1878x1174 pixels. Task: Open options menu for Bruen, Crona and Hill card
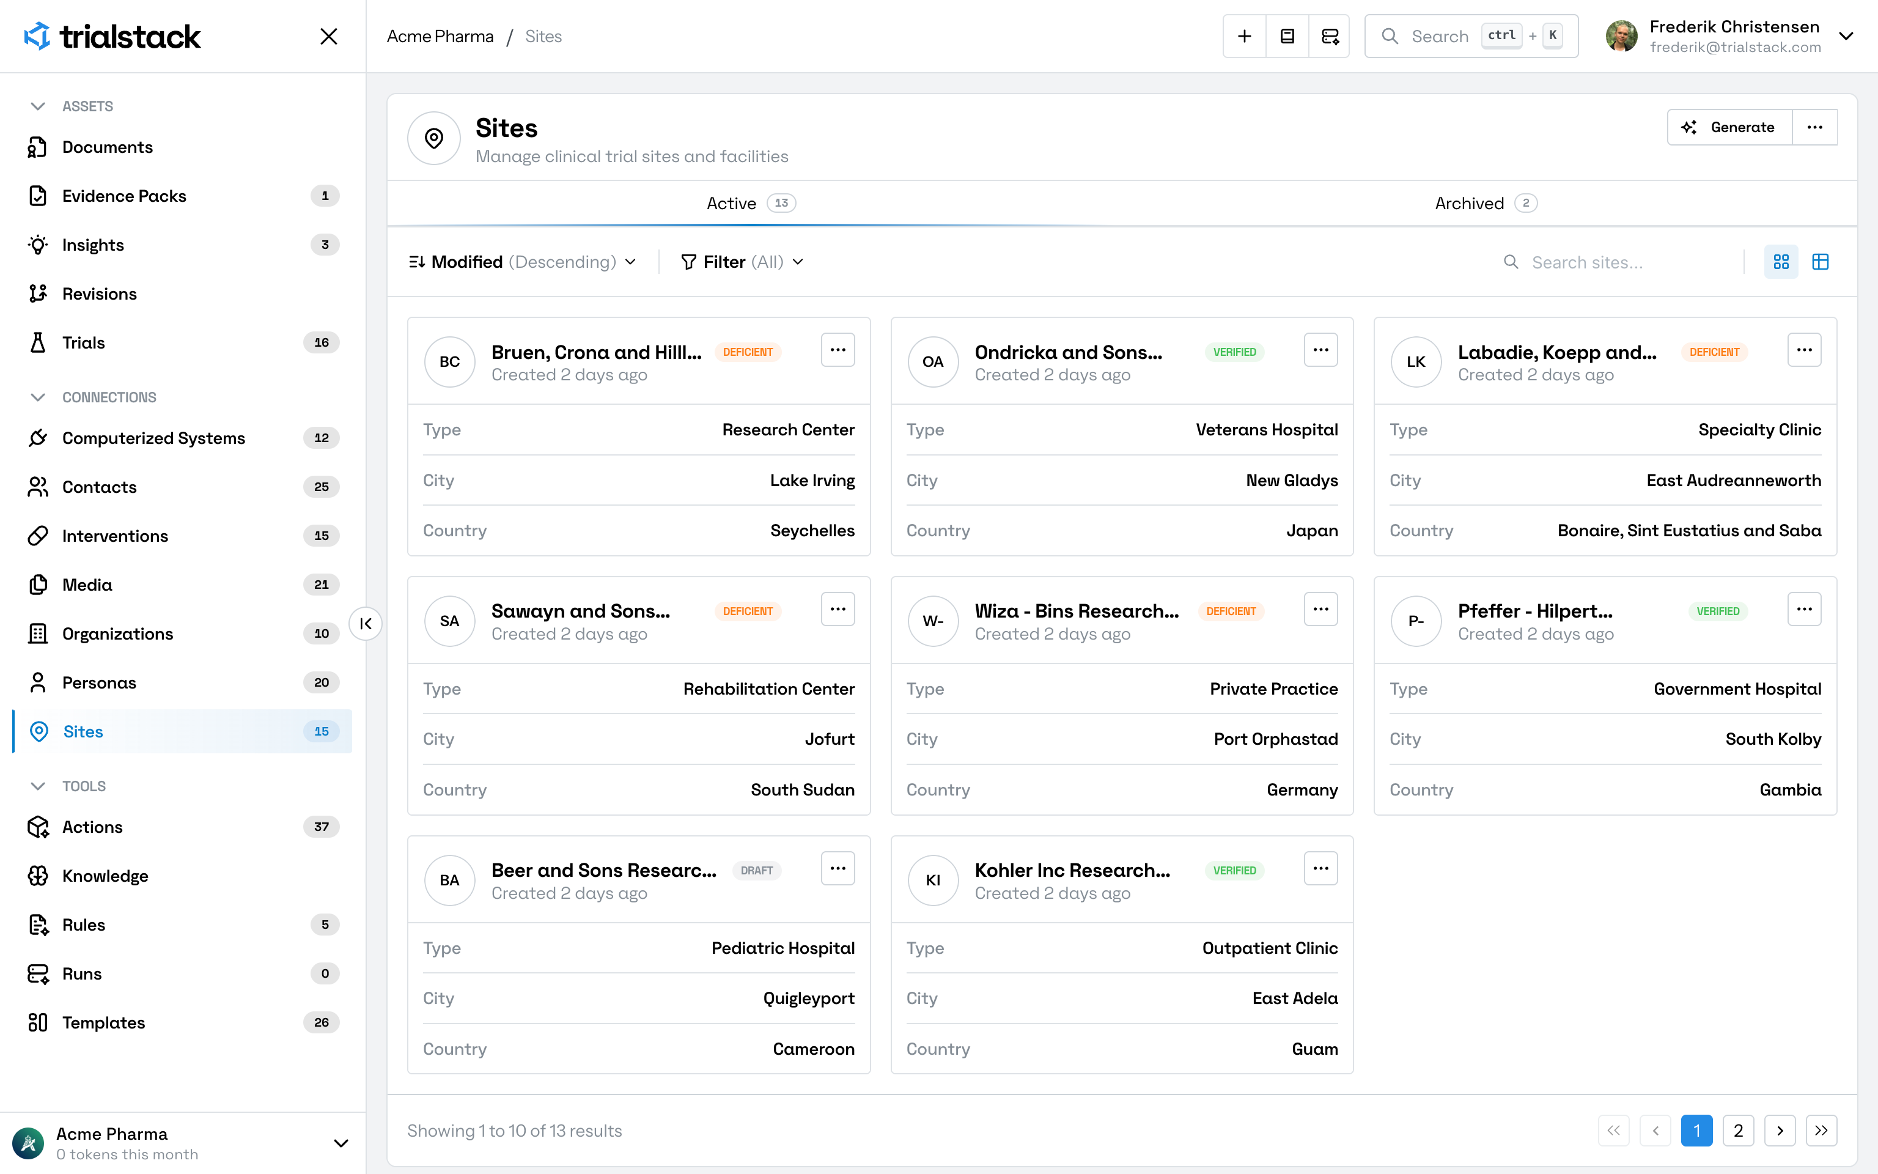pyautogui.click(x=838, y=350)
